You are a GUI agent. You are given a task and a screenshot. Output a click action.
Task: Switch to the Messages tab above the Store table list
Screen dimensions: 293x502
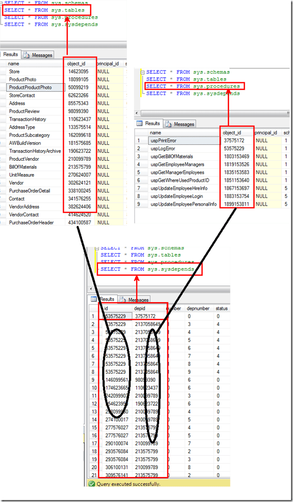coord(38,55)
